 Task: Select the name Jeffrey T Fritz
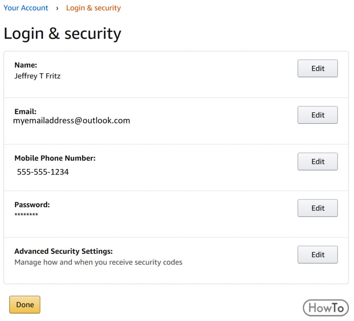point(37,76)
